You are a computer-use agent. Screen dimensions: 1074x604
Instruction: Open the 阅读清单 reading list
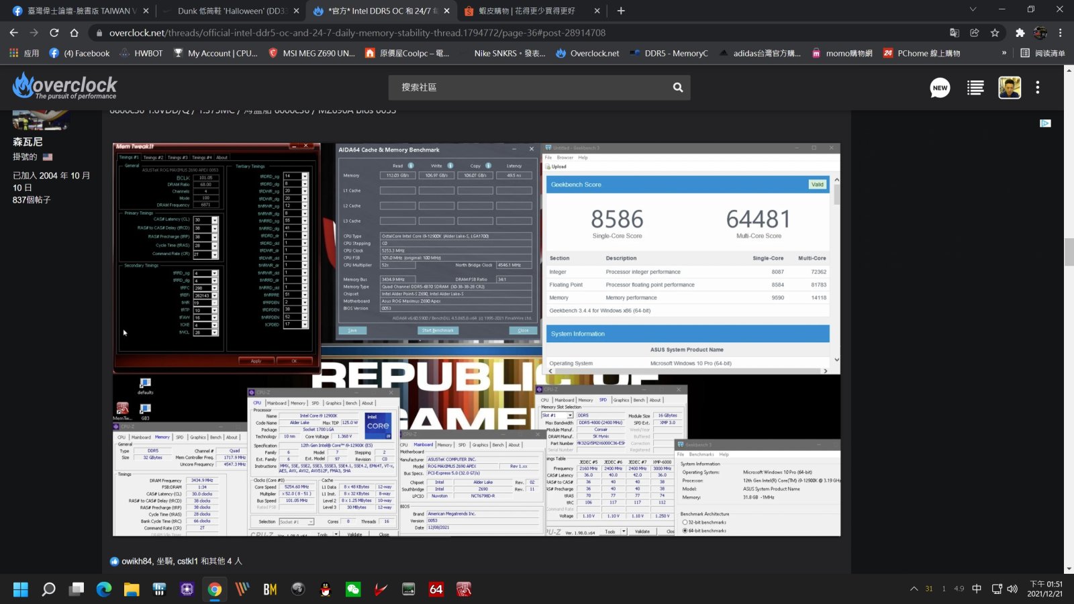pos(1042,53)
